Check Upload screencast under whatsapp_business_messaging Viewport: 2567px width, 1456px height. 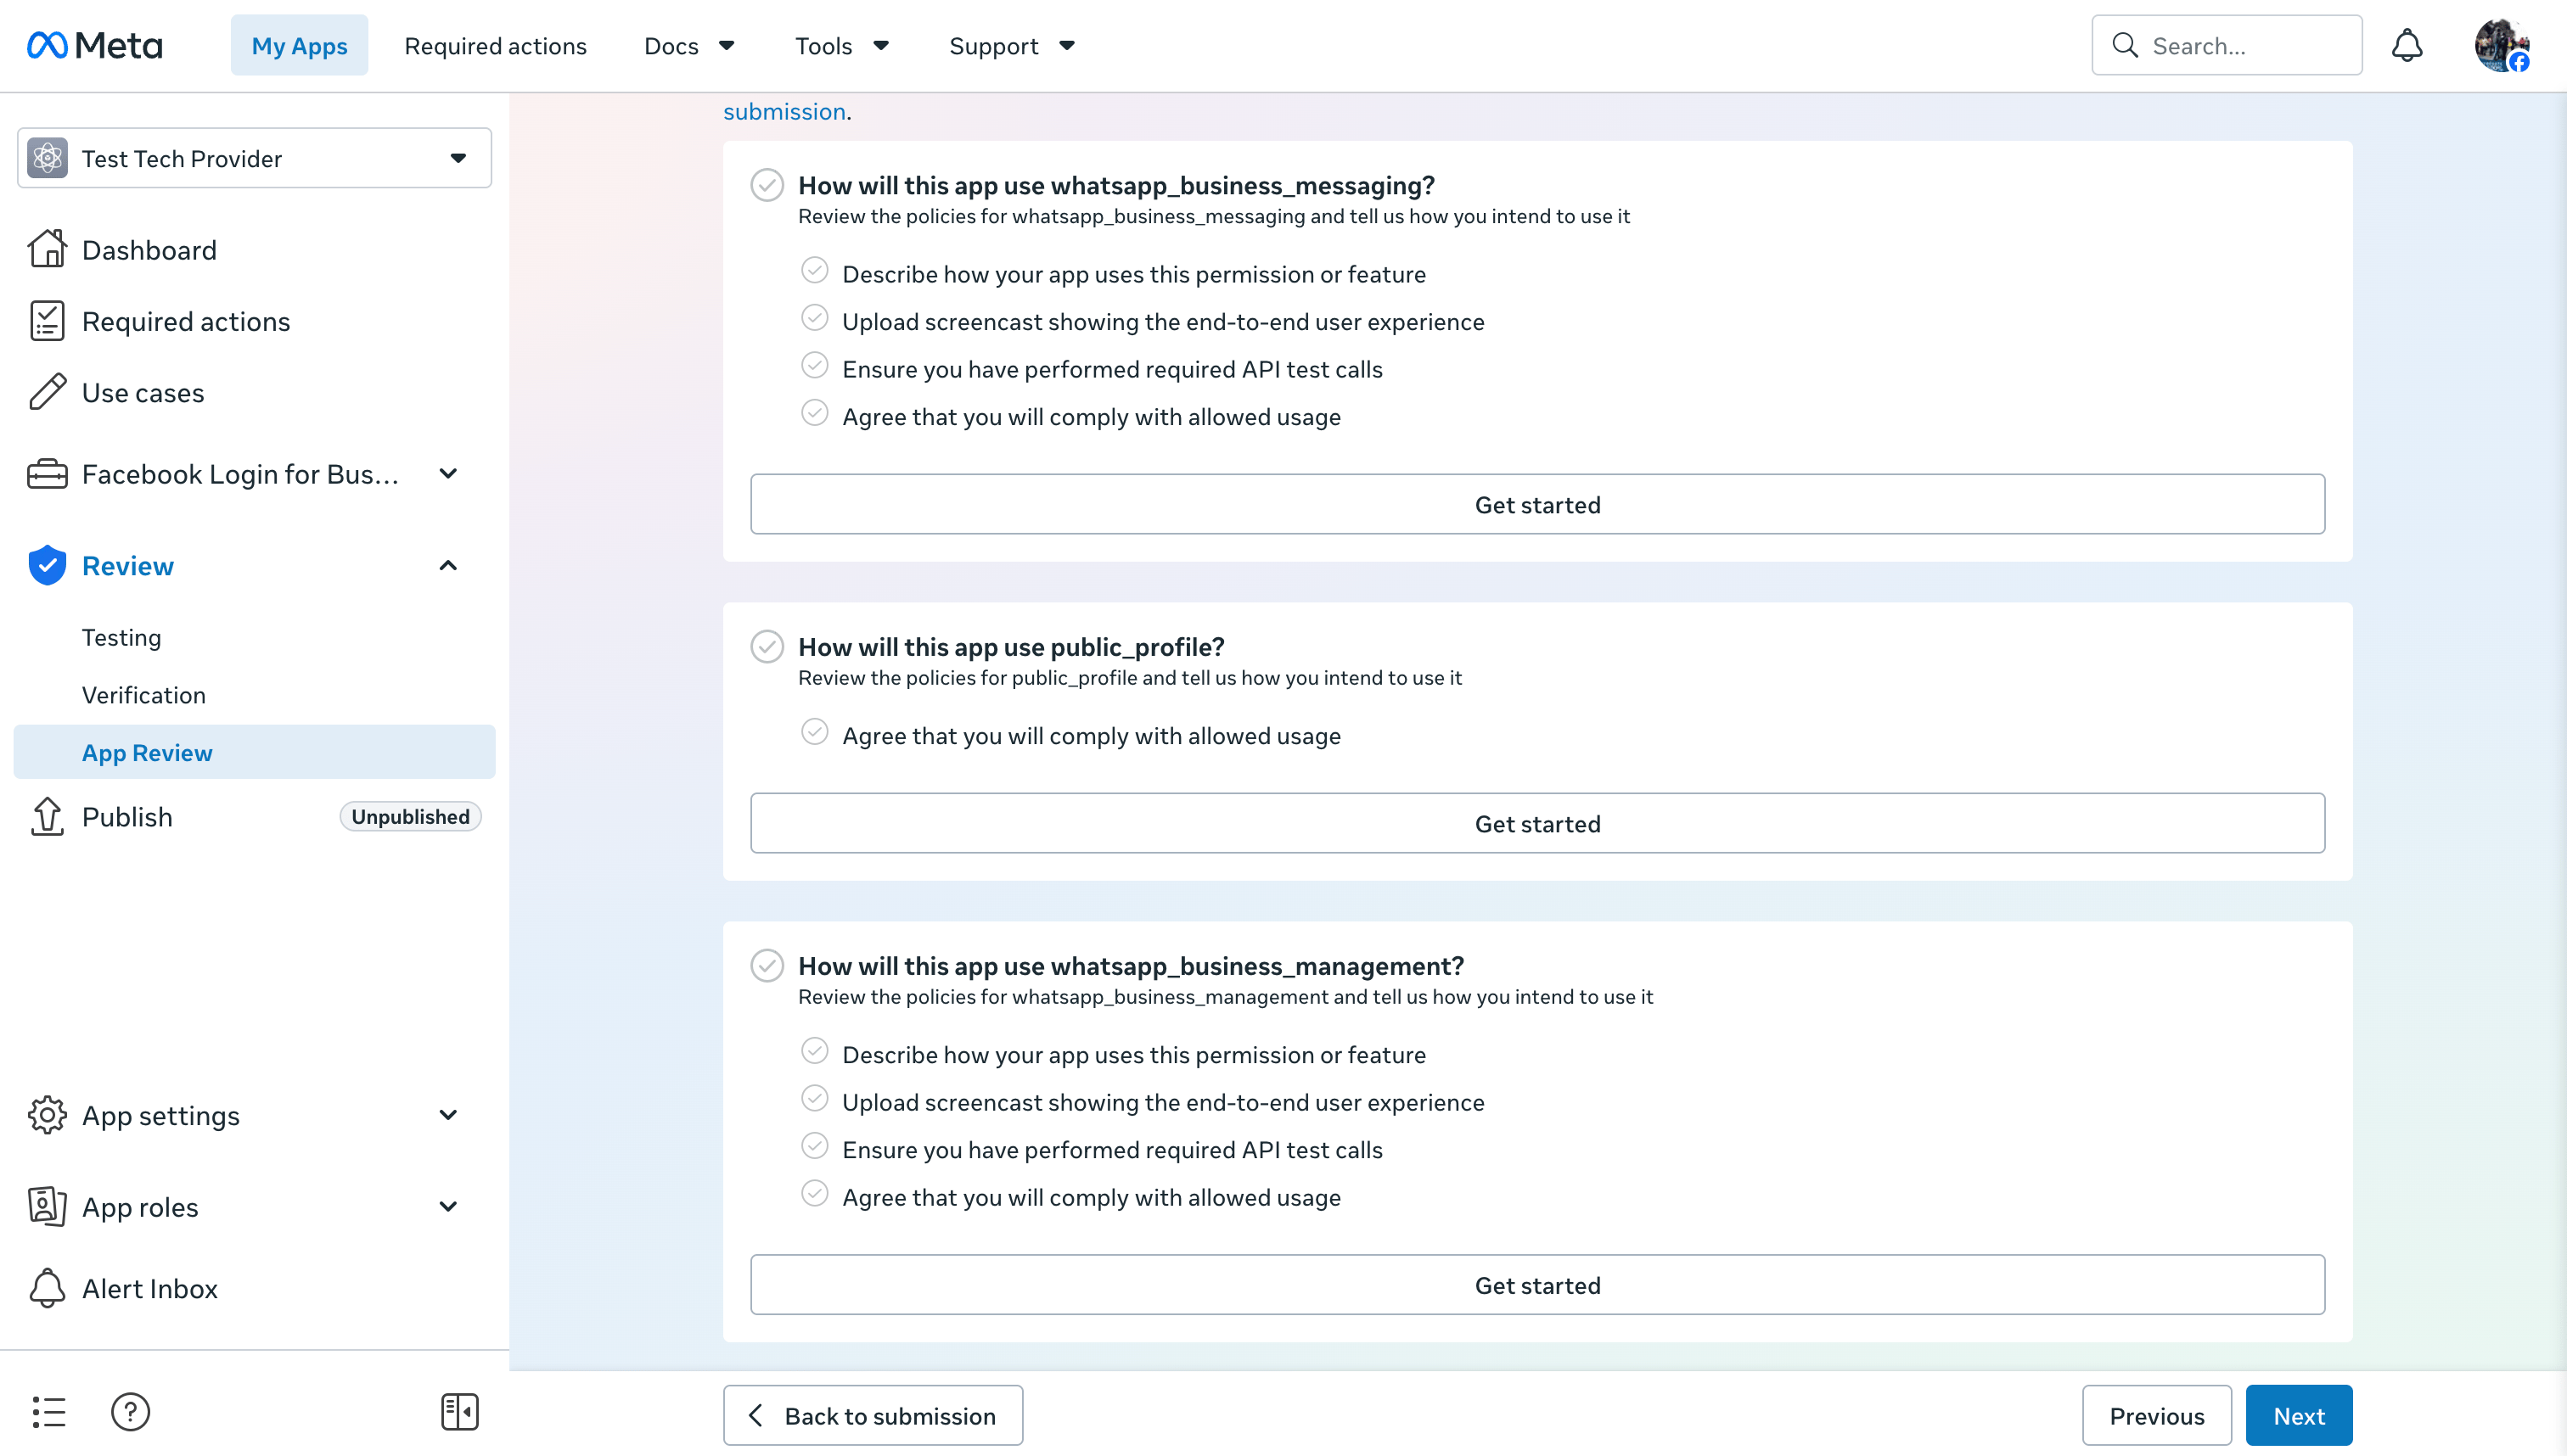pos(815,318)
